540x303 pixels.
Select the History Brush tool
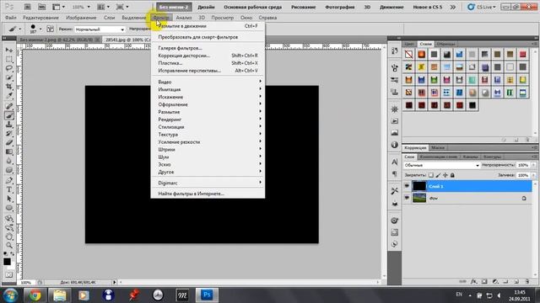coord(9,134)
